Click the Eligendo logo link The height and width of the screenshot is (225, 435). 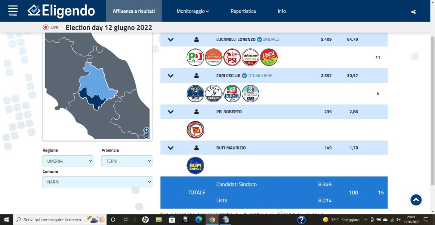tap(61, 11)
